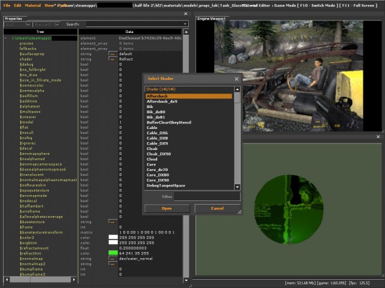Click the shader list scroll-down arrow
The height and width of the screenshot is (288, 385).
coord(237,187)
